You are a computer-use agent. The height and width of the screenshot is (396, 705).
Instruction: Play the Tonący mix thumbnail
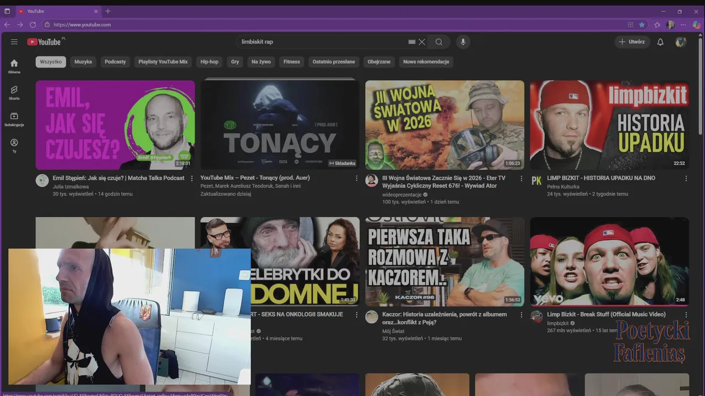point(280,125)
